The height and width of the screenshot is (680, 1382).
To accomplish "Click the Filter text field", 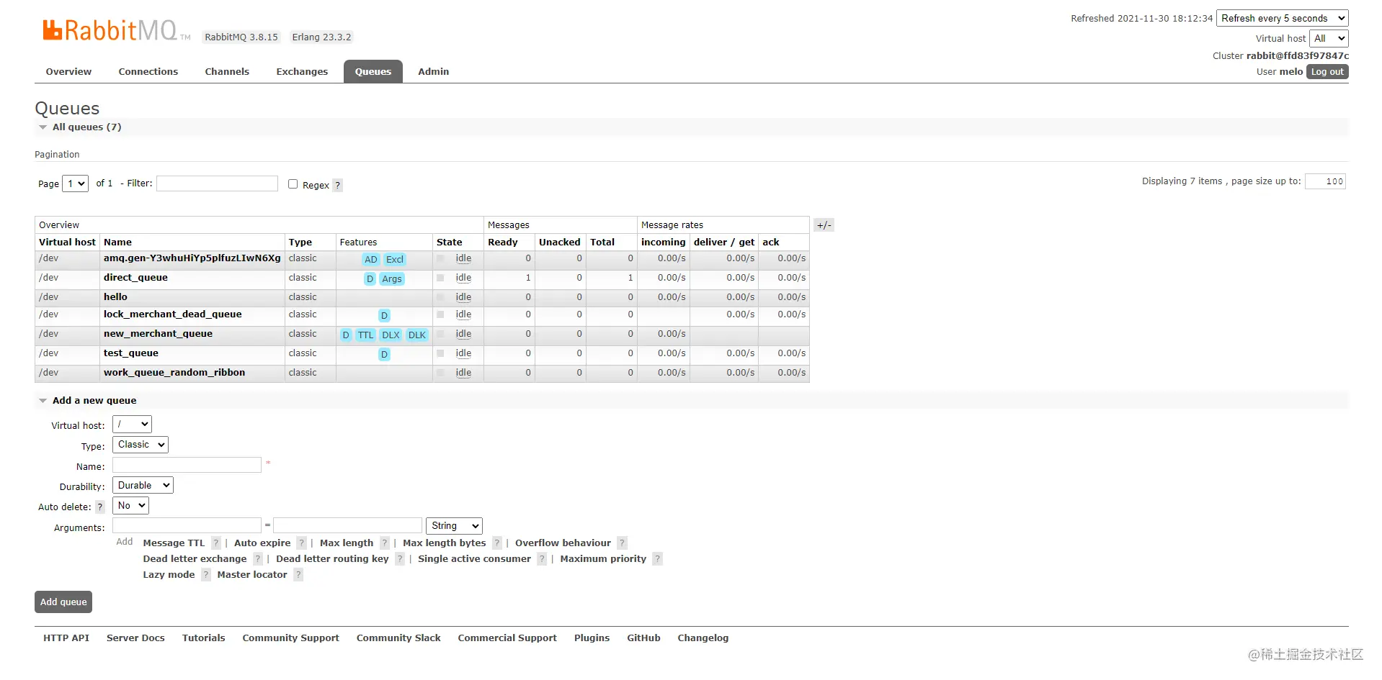I will pyautogui.click(x=218, y=183).
